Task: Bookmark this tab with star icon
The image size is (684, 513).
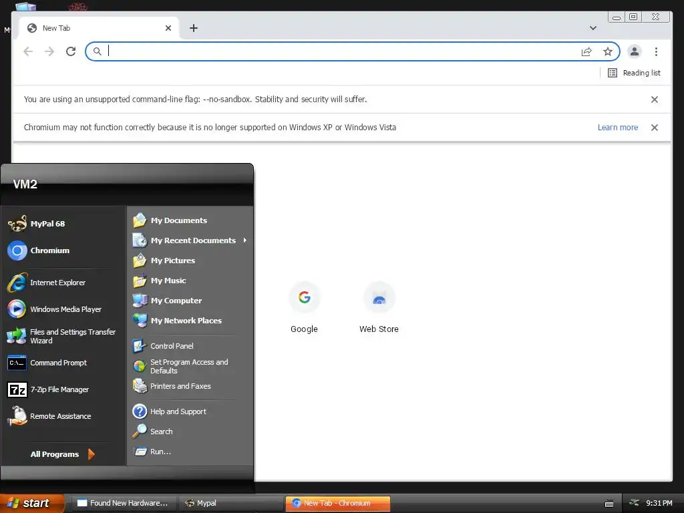Action: [608, 52]
